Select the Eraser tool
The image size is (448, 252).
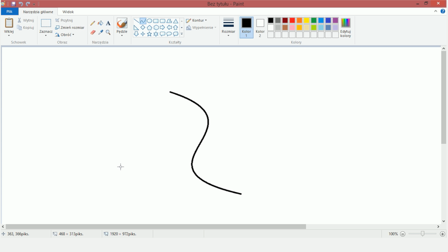point(93,32)
